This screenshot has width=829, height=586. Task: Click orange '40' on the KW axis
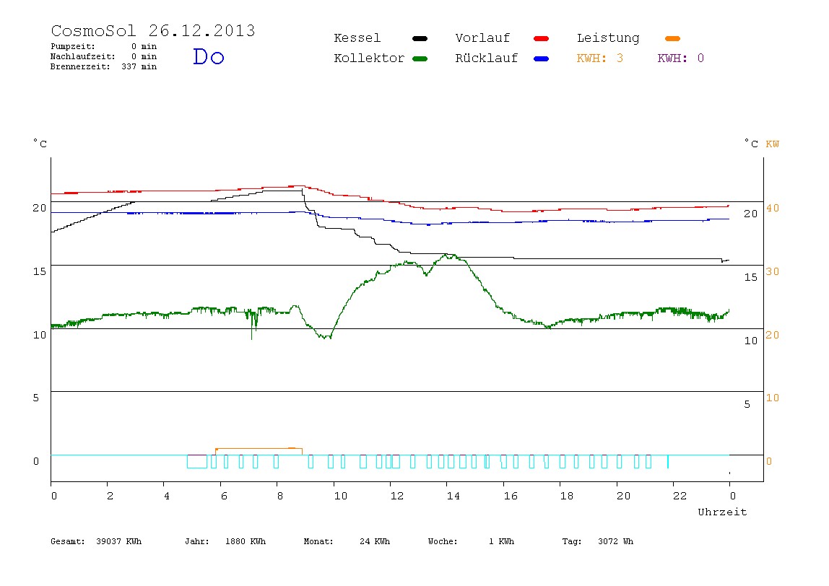(773, 208)
